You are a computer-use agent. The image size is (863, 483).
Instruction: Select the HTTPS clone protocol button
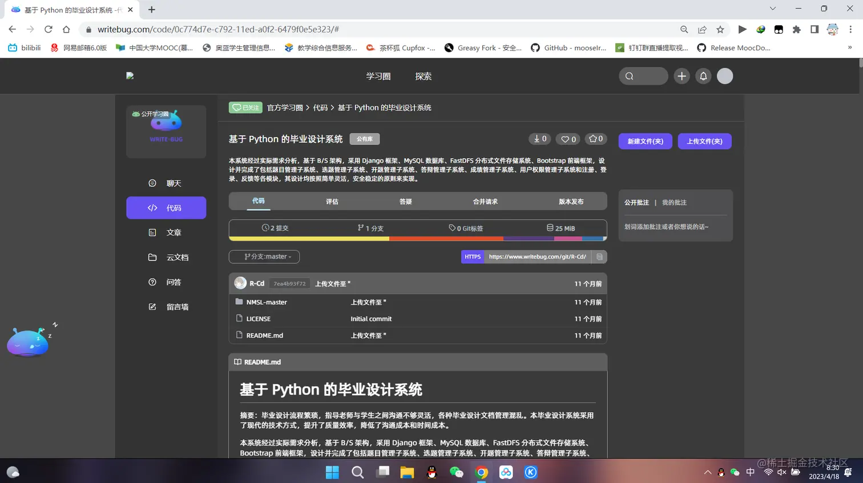[x=473, y=257]
